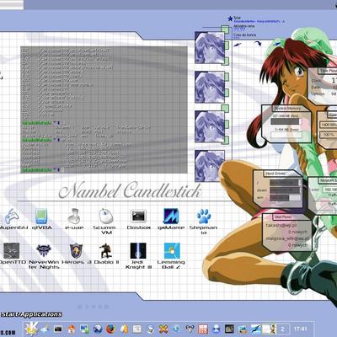Launch the e-uae joystick icon
Screen dimensions: 337x337
pyautogui.click(x=74, y=217)
